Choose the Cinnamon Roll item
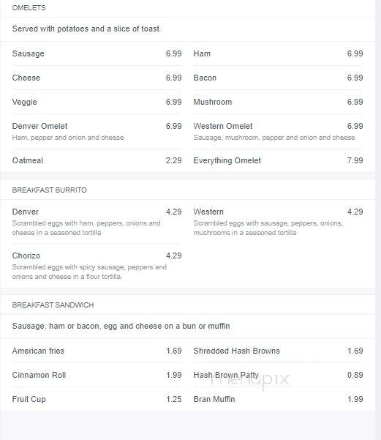 click(x=97, y=375)
